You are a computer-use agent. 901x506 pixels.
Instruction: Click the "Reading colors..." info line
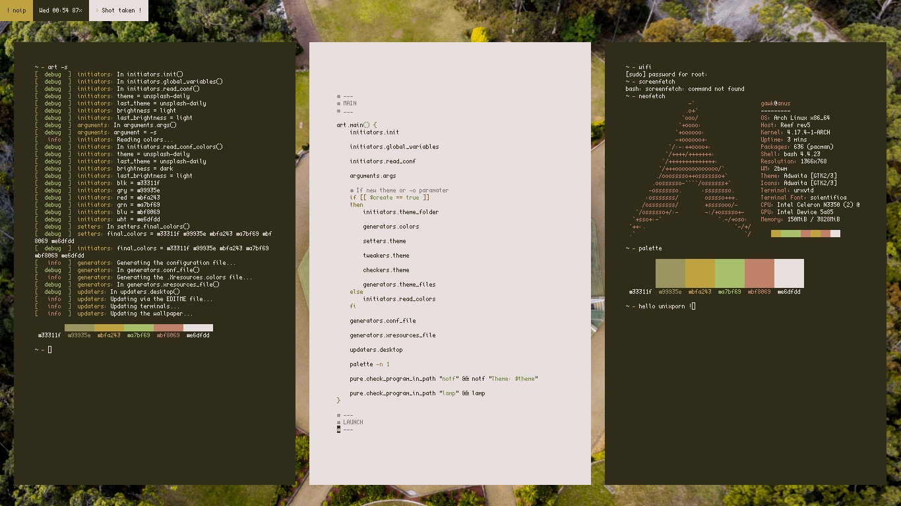(145, 140)
